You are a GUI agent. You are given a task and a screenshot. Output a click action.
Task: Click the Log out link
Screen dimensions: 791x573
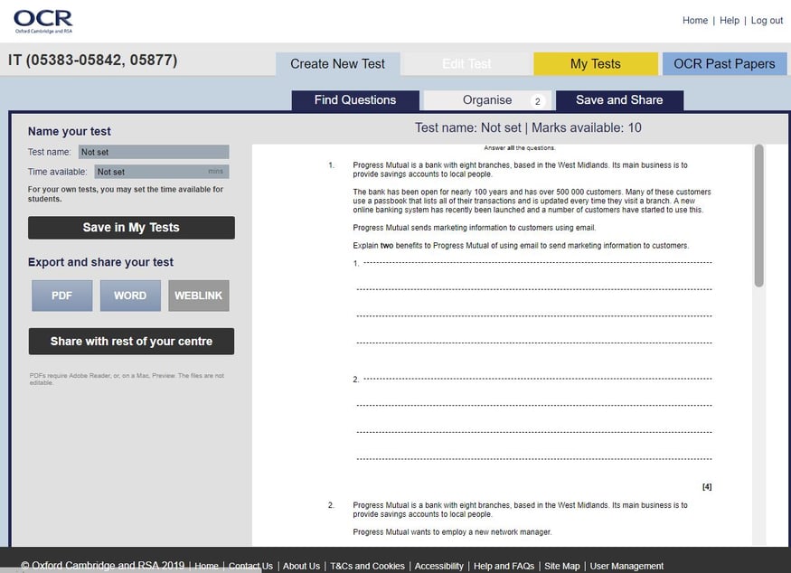[767, 21]
